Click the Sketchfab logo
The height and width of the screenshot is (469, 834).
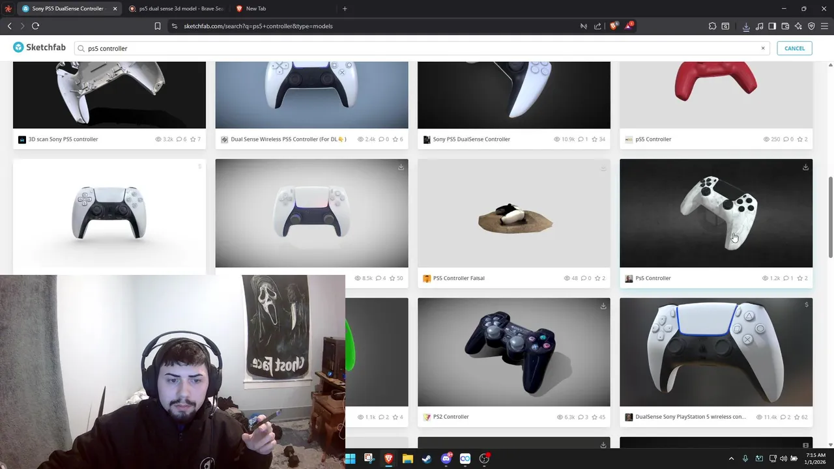[x=39, y=48]
